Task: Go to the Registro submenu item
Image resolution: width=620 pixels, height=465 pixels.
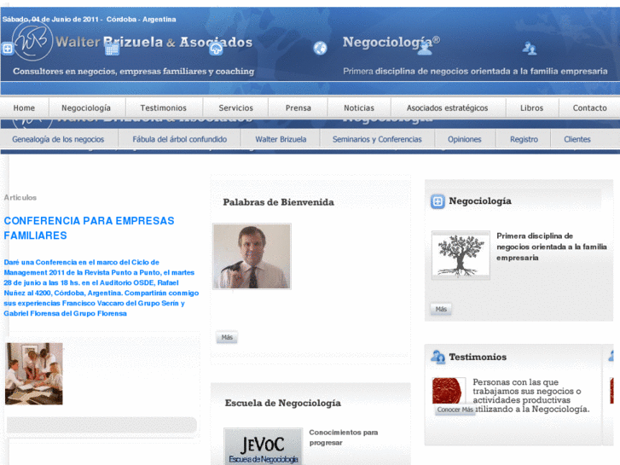Action: point(524,139)
